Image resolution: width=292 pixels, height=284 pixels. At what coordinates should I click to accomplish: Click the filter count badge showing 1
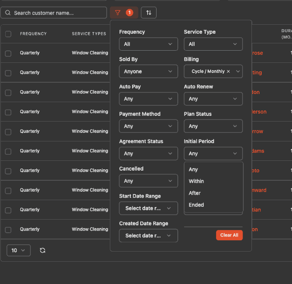pos(129,13)
